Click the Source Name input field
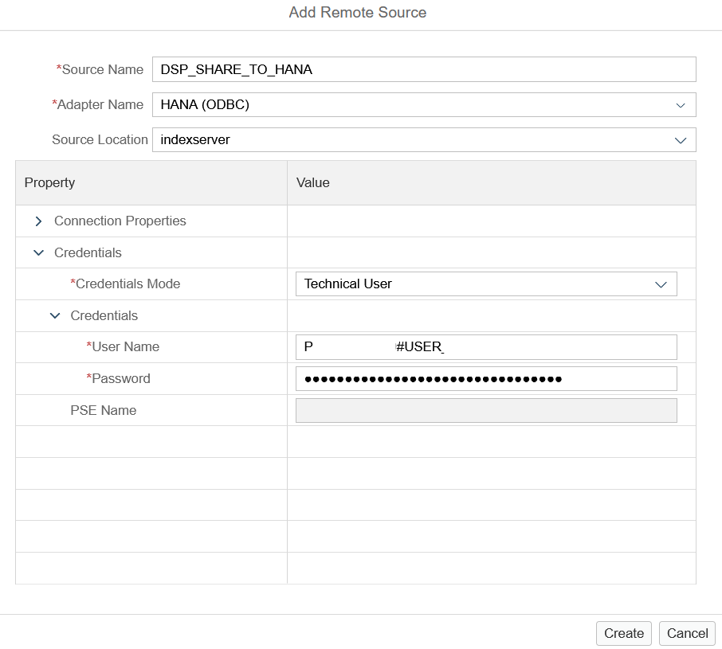Image resolution: width=722 pixels, height=649 pixels. click(x=424, y=69)
